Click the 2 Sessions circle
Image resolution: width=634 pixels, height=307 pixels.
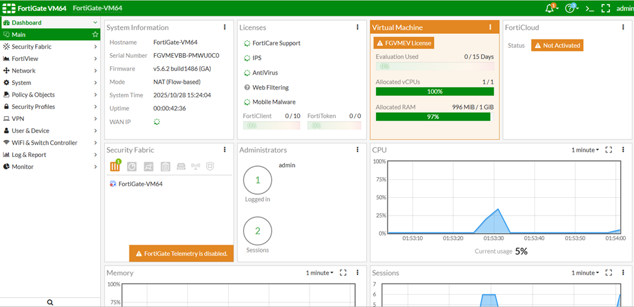tap(258, 231)
